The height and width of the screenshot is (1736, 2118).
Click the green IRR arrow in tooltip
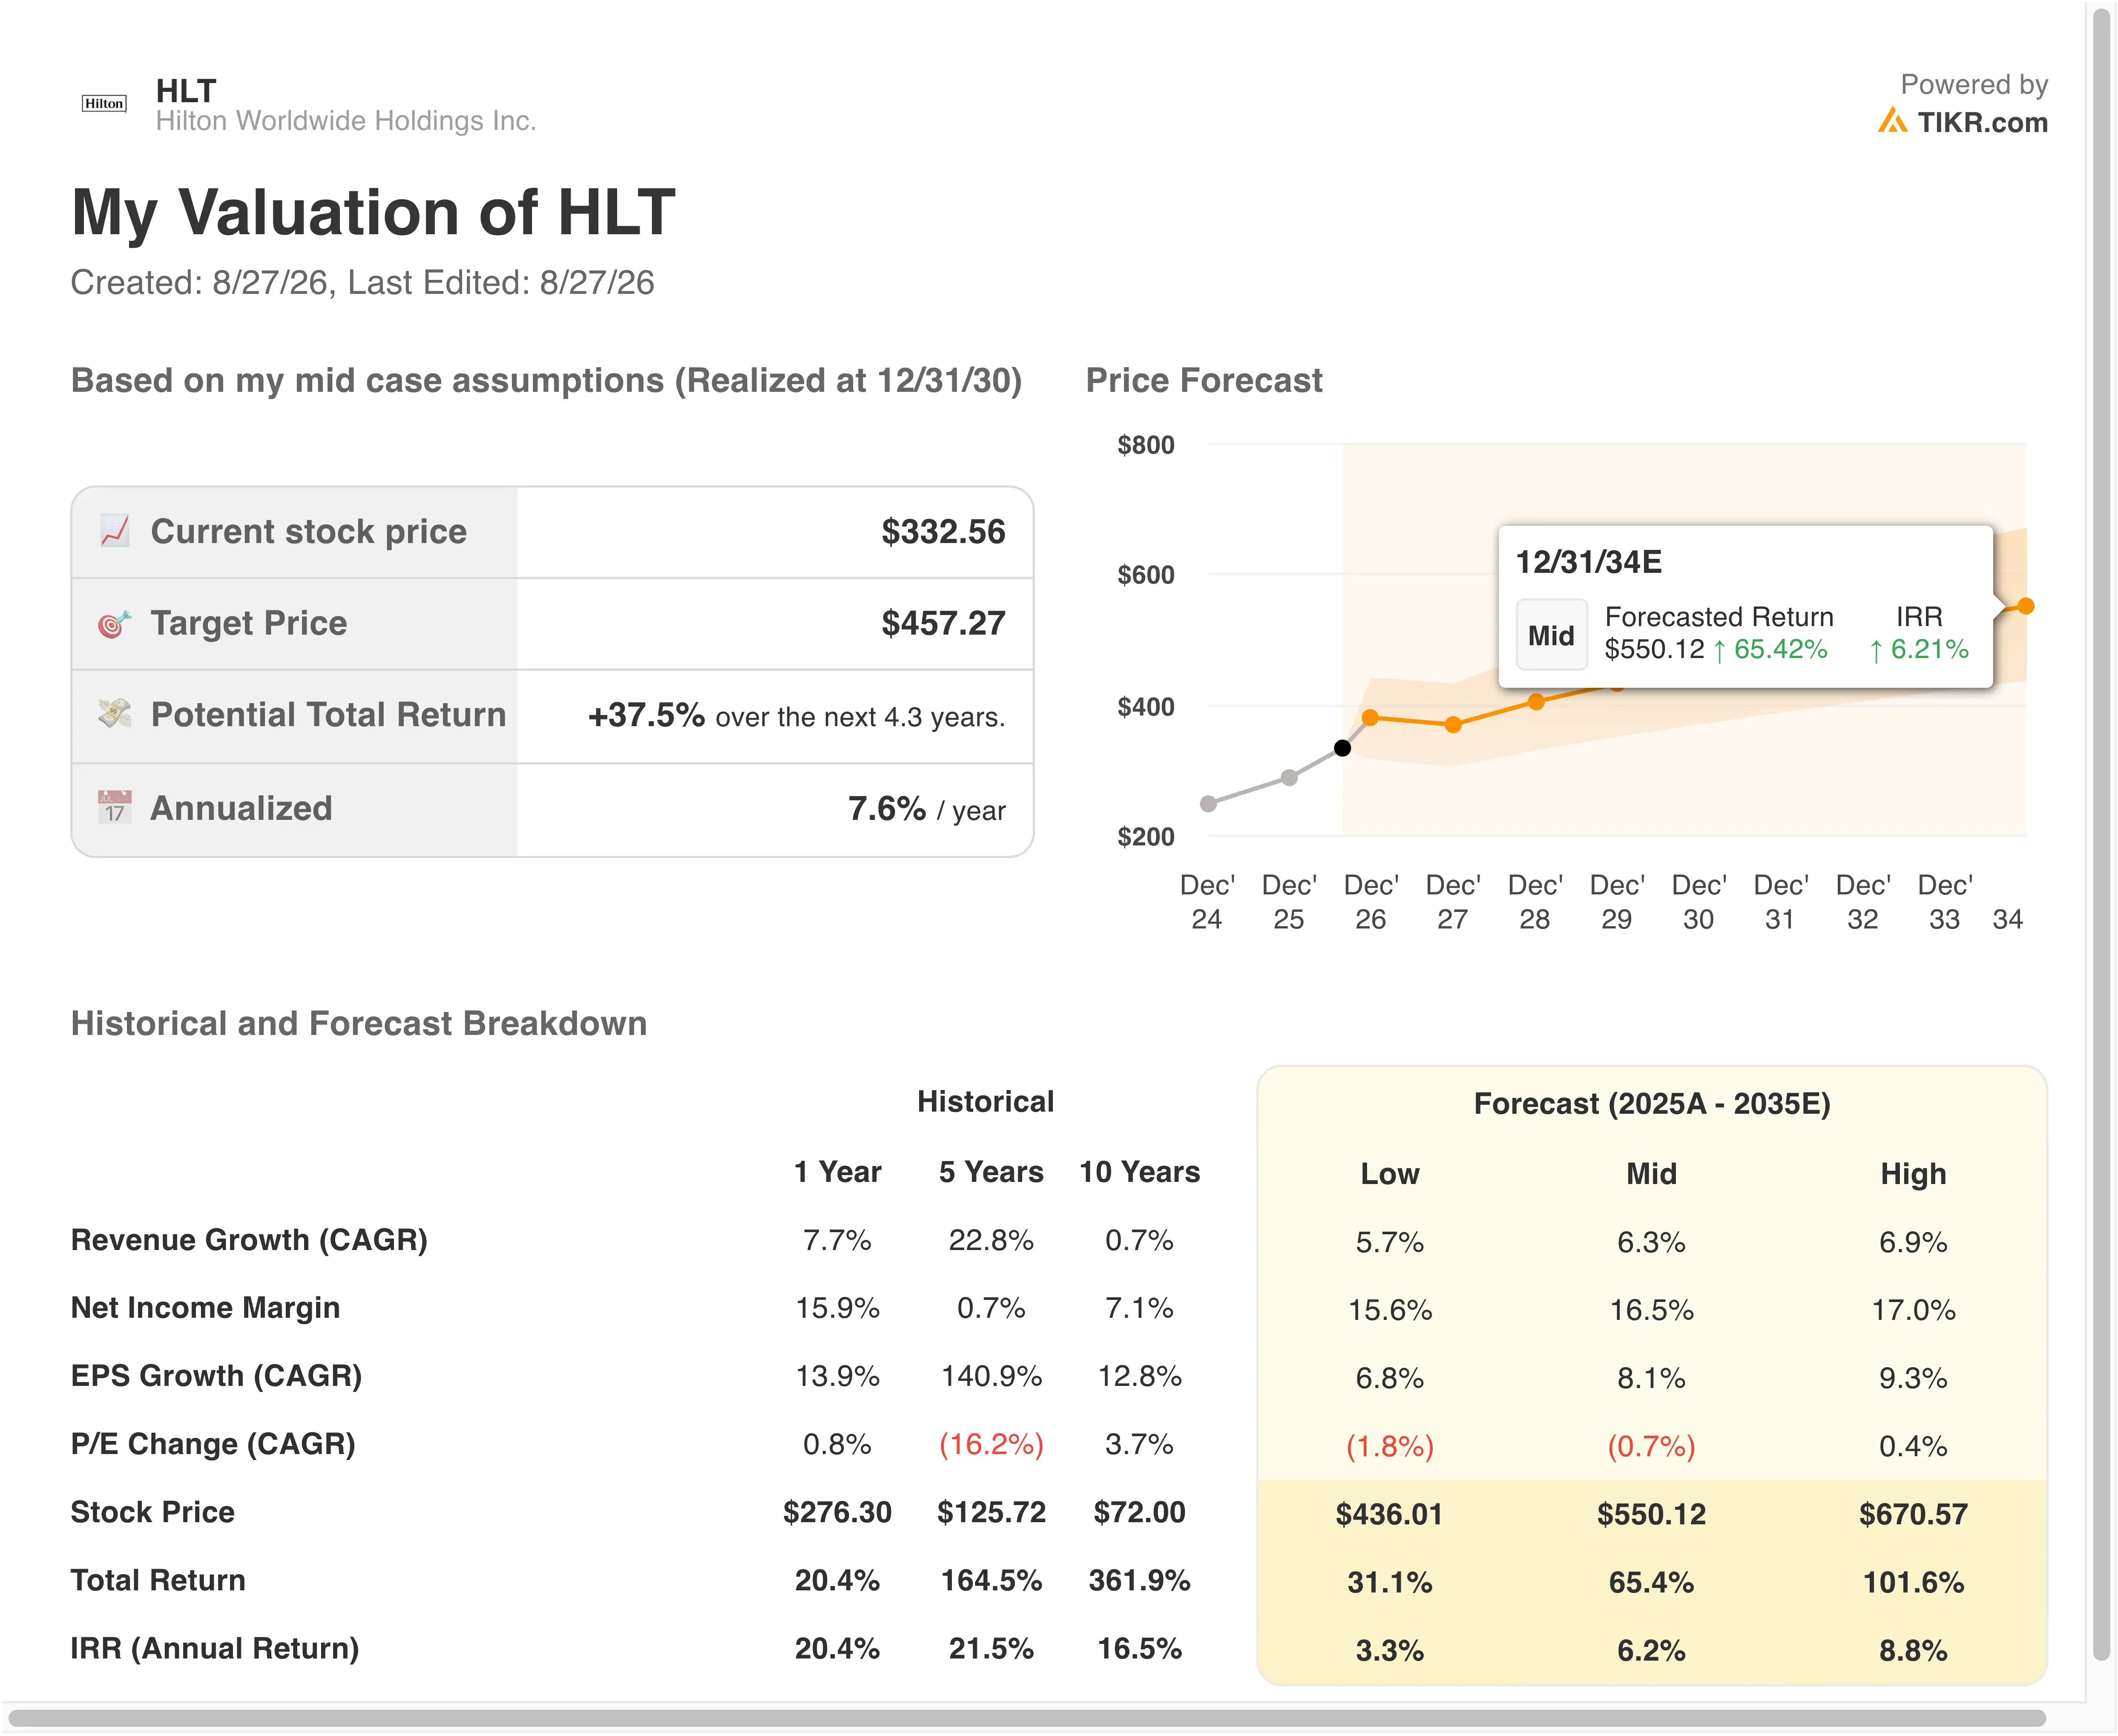(x=1876, y=651)
